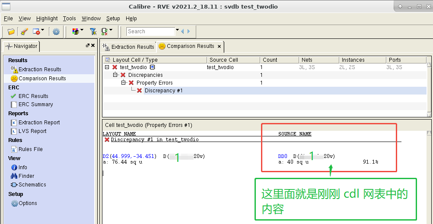433x224 pixels.
Task: Open the View menu
Action: 25,19
